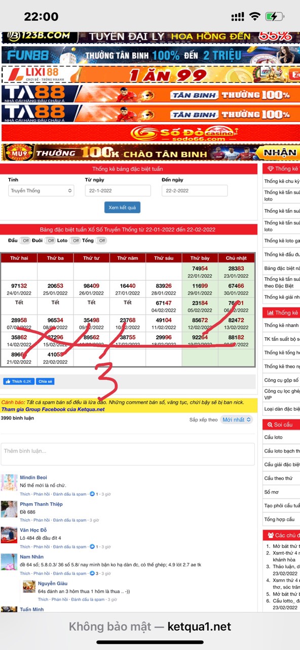Click the Xem kết quả button

click(122, 207)
